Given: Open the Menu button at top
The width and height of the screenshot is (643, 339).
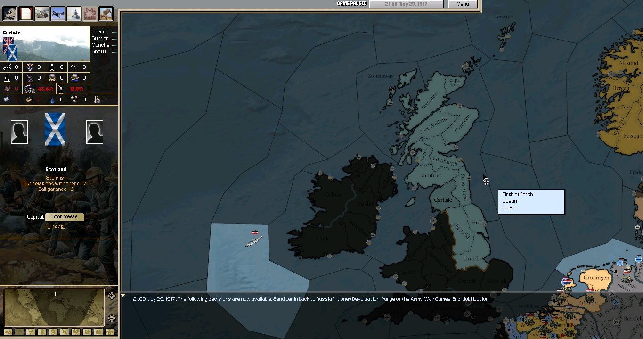Looking at the screenshot, I should (463, 4).
